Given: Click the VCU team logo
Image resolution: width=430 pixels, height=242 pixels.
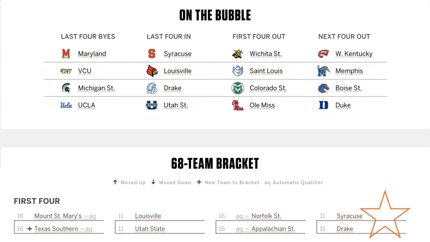Looking at the screenshot, I should point(66,71).
